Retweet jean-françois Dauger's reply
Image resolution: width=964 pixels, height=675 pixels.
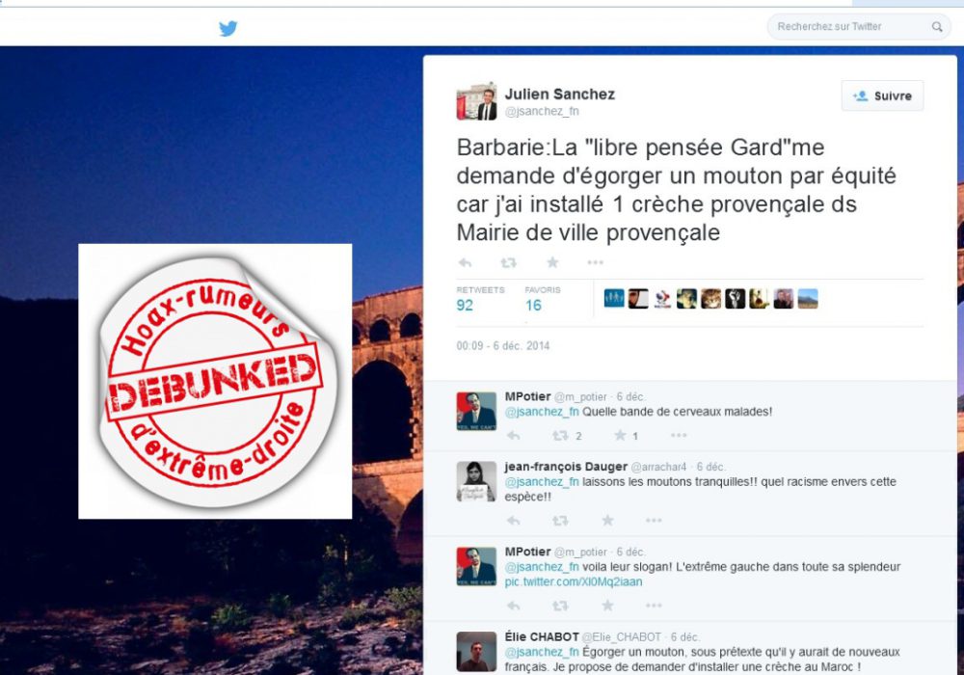click(x=559, y=520)
